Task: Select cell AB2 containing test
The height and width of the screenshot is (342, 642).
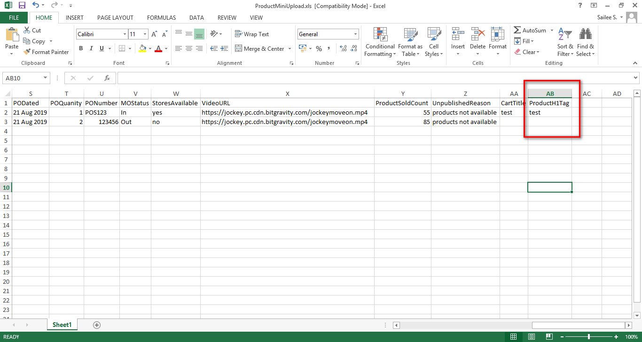Action: coord(549,113)
